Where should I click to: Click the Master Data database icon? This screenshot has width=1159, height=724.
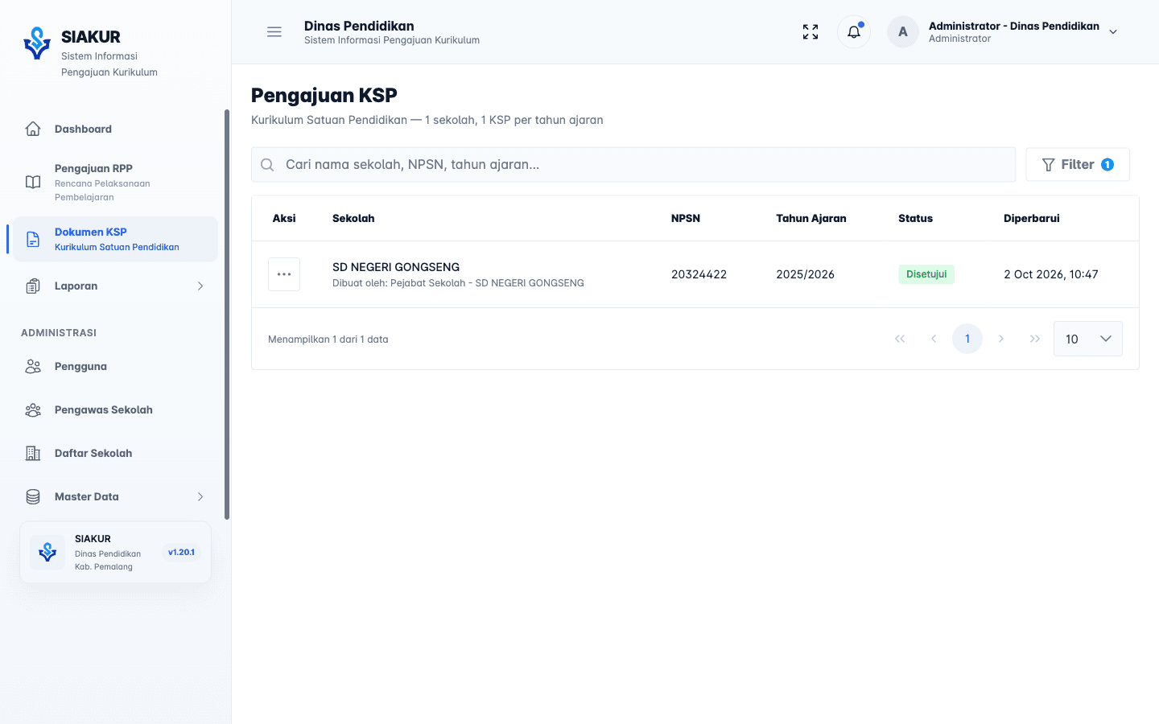tap(33, 496)
